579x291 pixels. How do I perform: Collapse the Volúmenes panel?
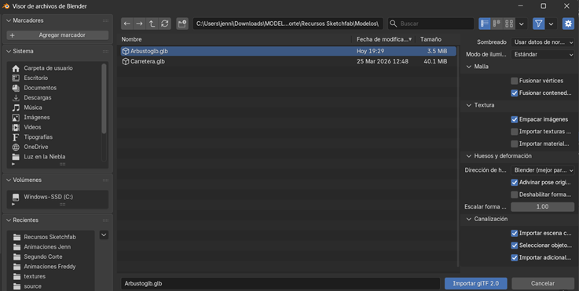9,180
